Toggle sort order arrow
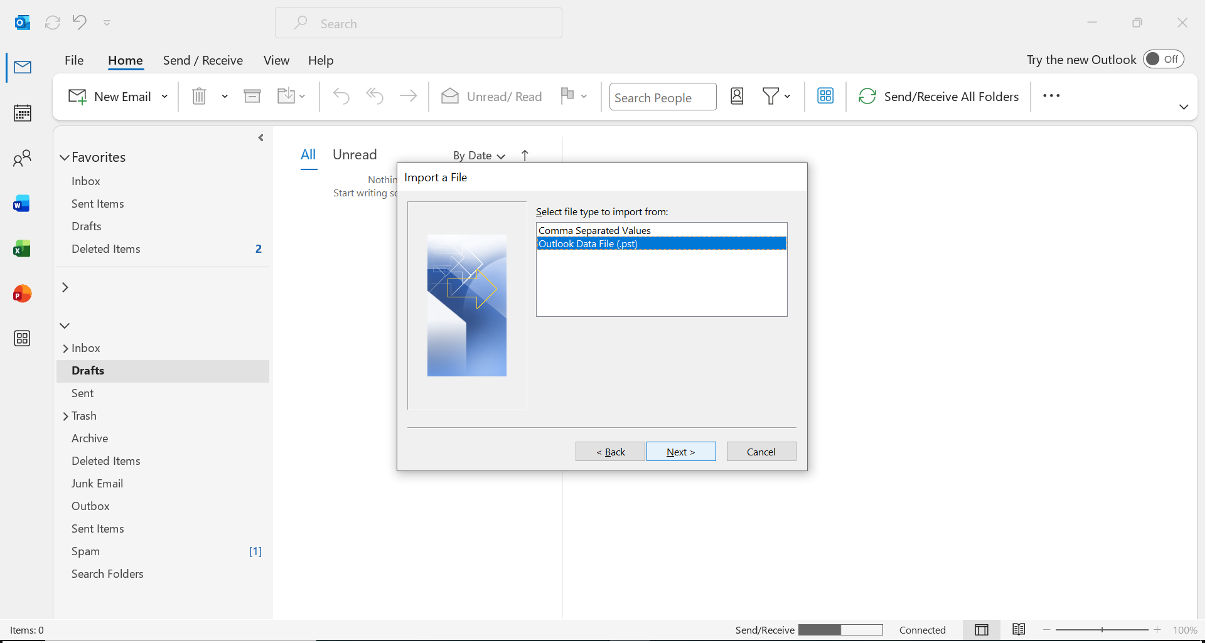 (x=525, y=156)
